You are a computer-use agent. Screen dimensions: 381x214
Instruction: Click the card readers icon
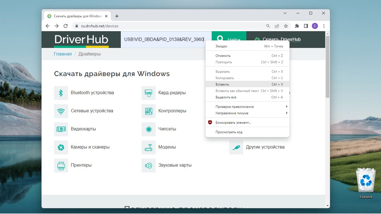coord(148,93)
